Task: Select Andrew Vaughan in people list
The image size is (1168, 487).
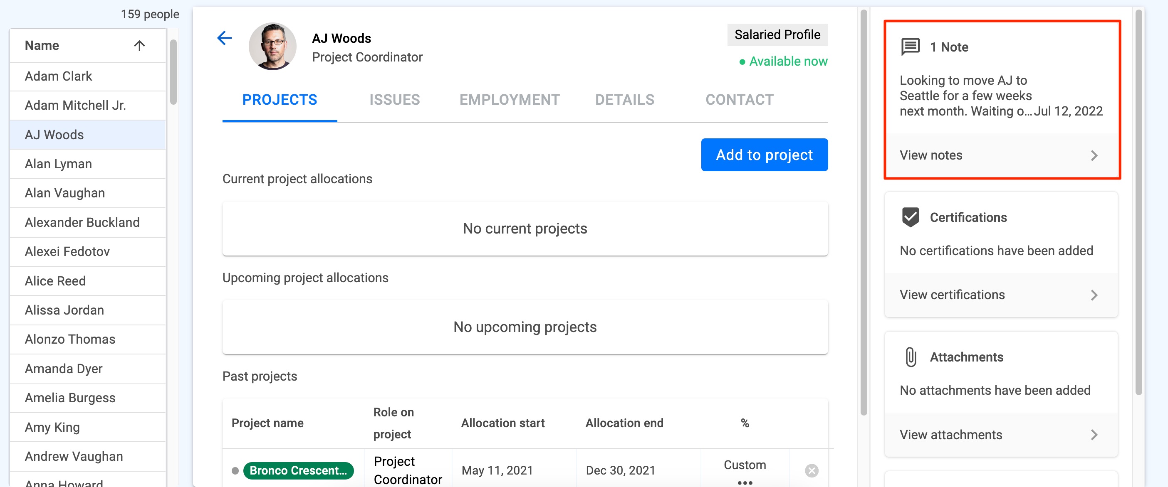Action: pos(87,456)
